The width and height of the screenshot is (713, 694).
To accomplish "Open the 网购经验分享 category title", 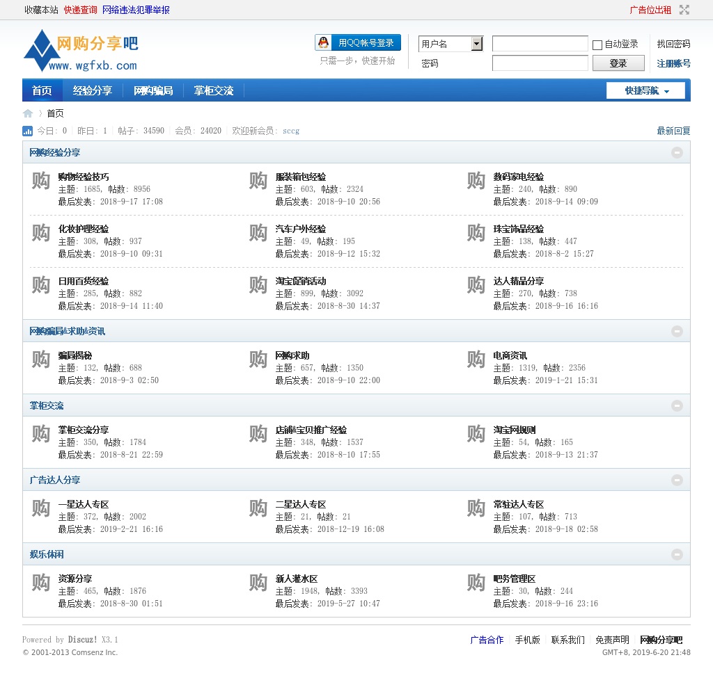I will [x=55, y=152].
